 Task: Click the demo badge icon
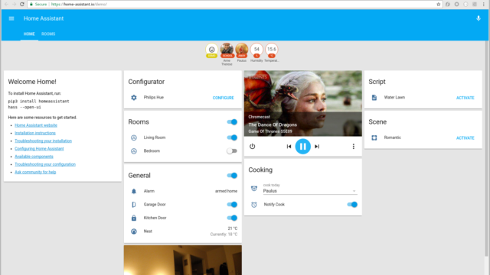(211, 50)
